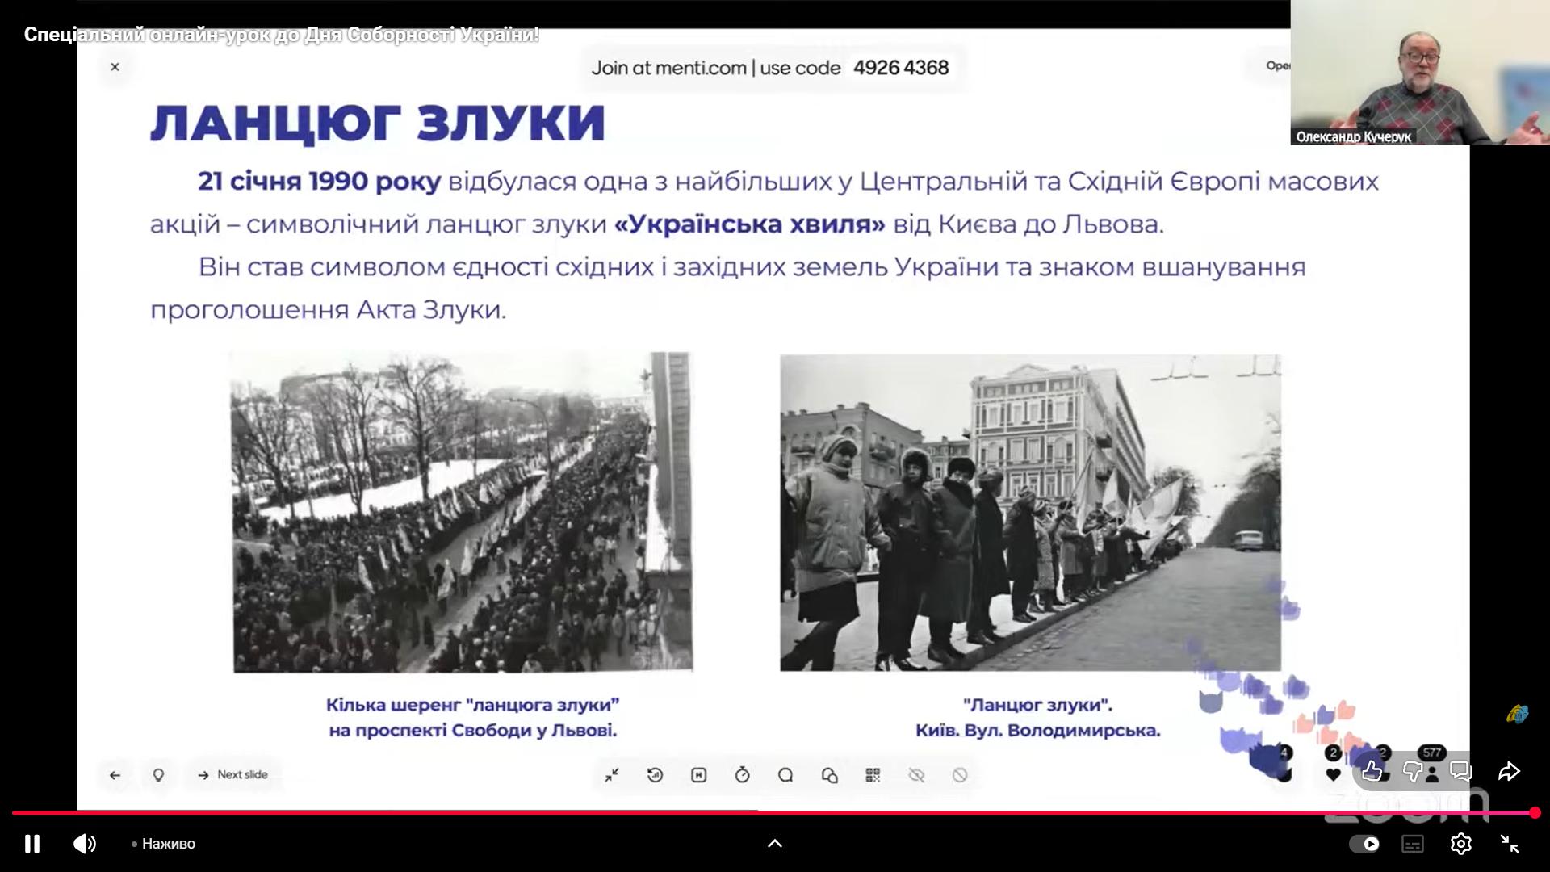Toggle subtitles closed captions button
The width and height of the screenshot is (1550, 872).
[1413, 844]
